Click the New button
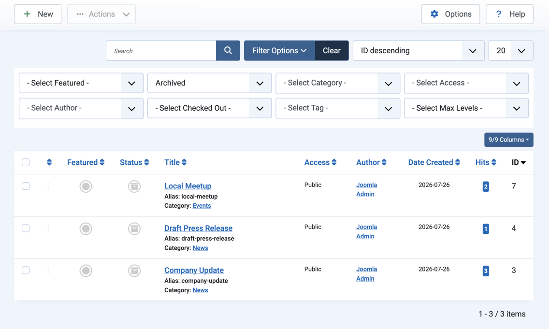Screen dimensions: 550x329 coord(38,14)
